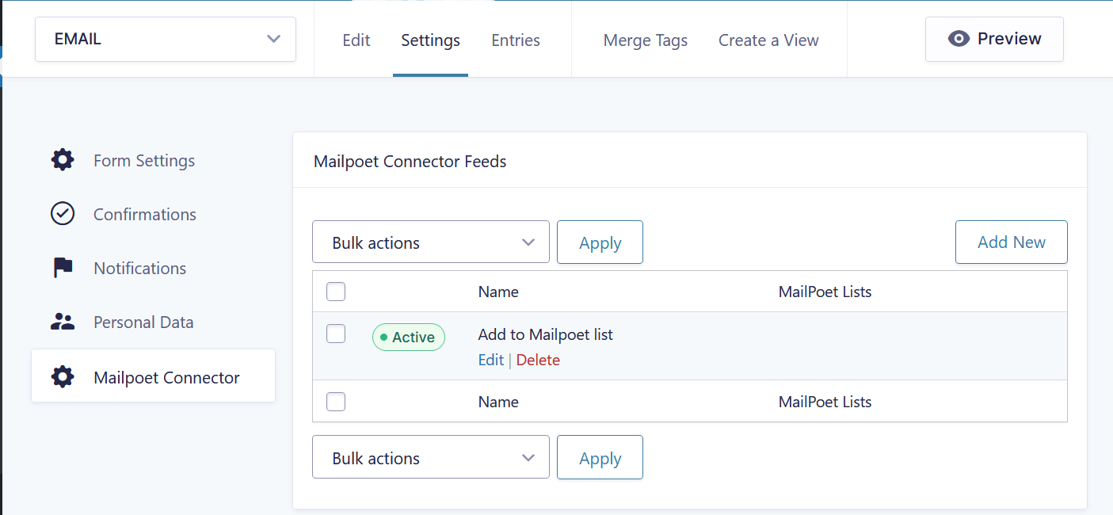The width and height of the screenshot is (1113, 515).
Task: Click the Add New feed button
Action: [x=1011, y=242]
